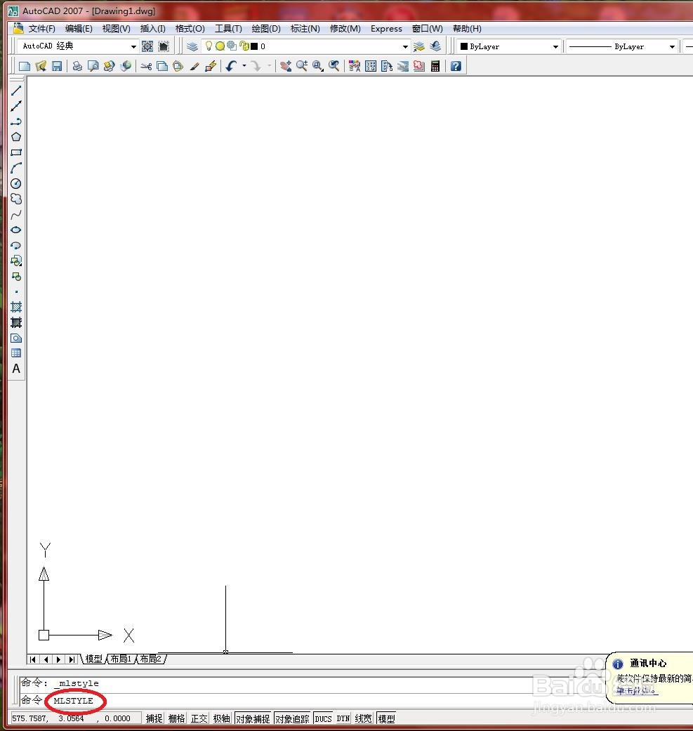Screen dimensions: 693x731
Task: Select the Revision Cloud tool
Action: (x=16, y=199)
